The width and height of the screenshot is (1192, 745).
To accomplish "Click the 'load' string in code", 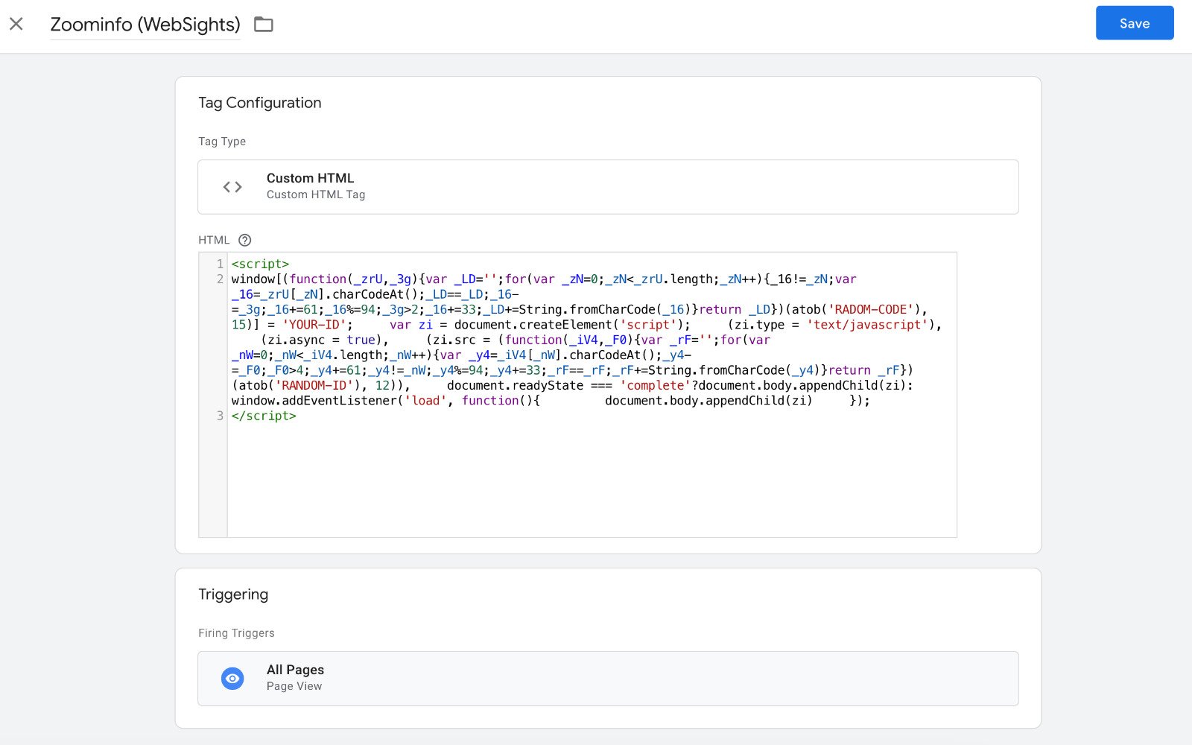I will 425,401.
